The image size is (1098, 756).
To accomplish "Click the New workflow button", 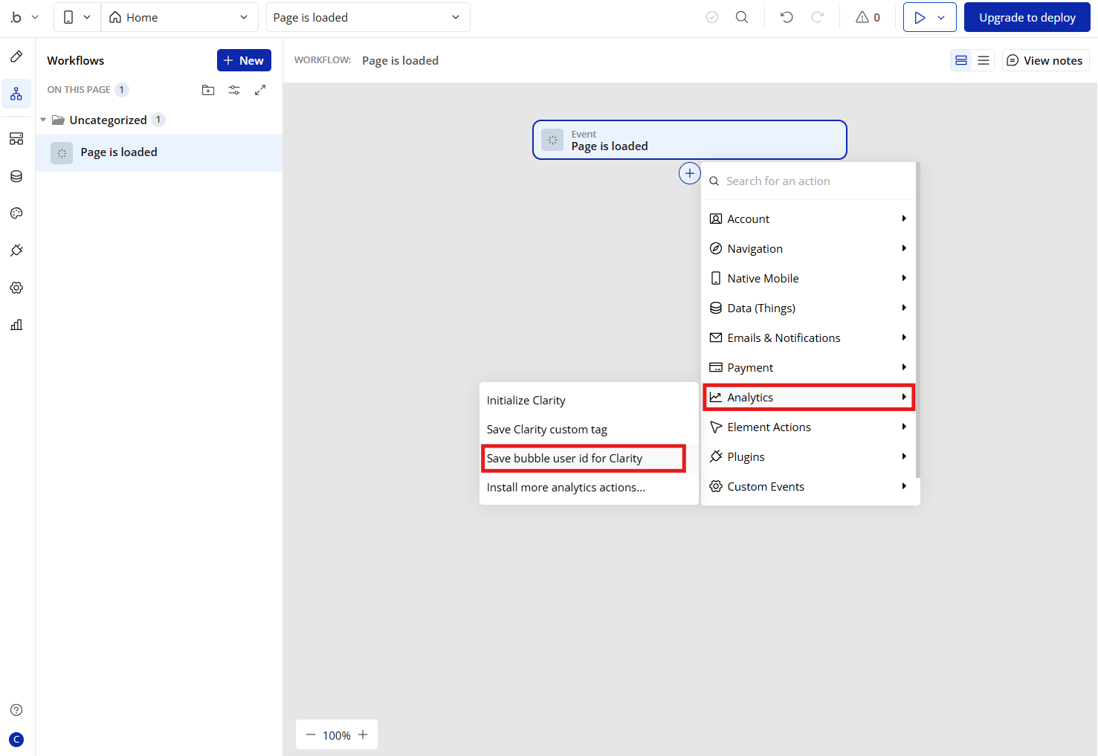I will (244, 60).
